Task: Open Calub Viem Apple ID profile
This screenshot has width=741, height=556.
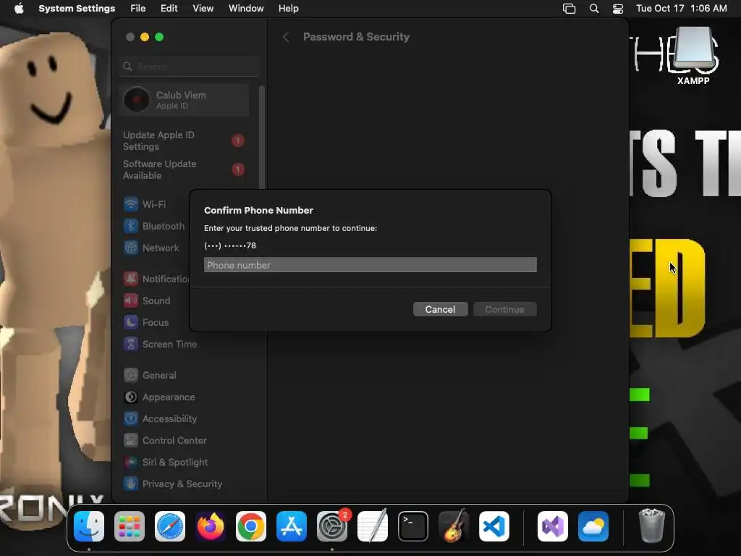Action: tap(185, 100)
